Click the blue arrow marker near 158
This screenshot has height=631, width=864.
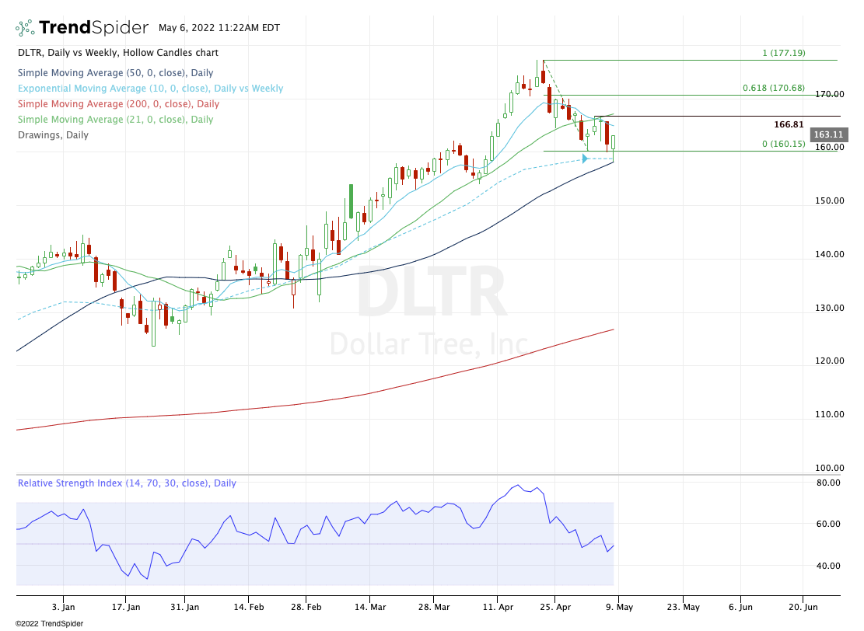(x=585, y=159)
